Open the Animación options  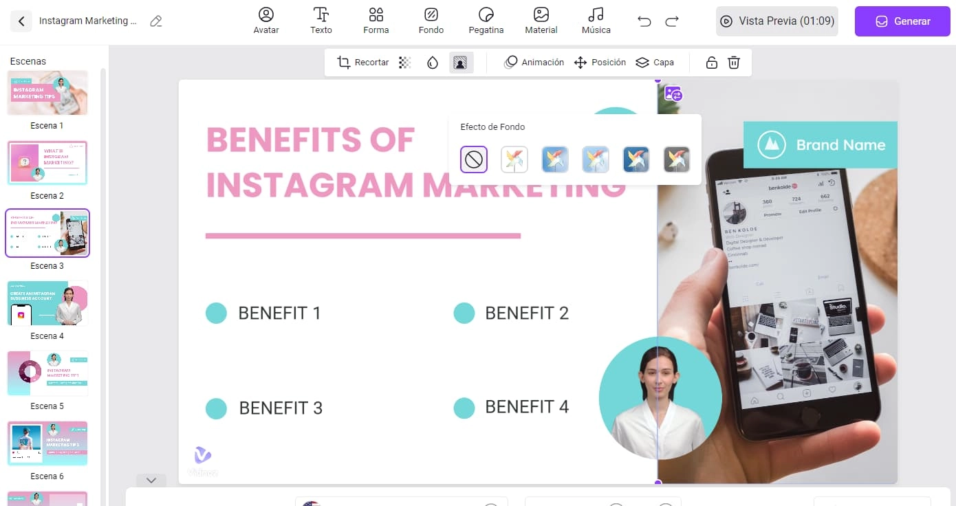coord(534,63)
